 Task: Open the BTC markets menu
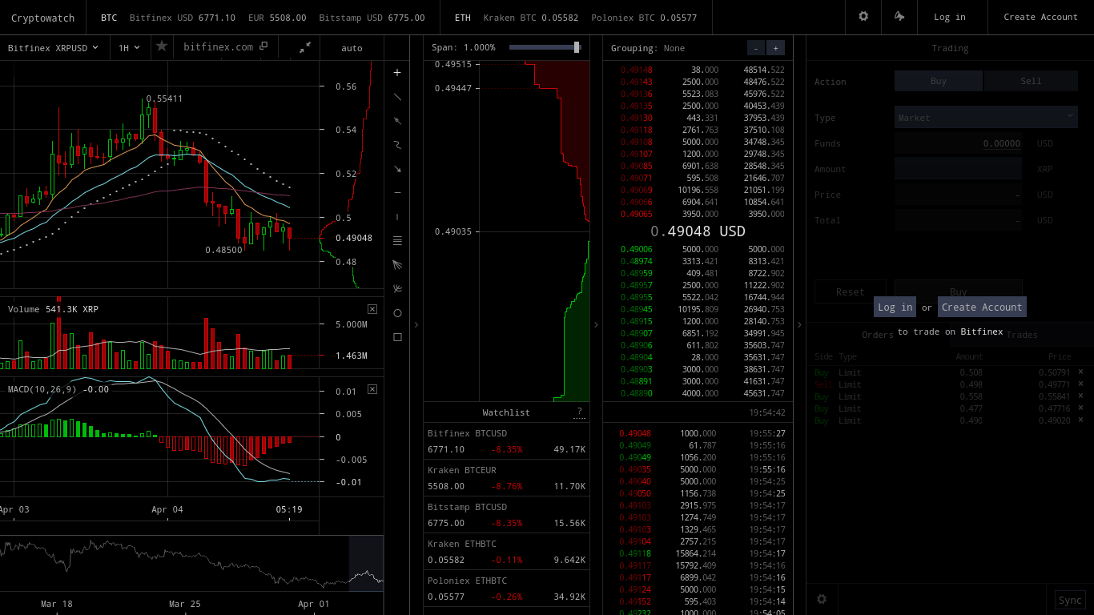coord(109,18)
